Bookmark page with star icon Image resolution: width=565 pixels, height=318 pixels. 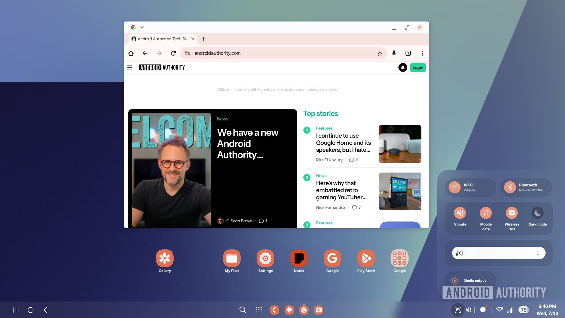coord(380,53)
